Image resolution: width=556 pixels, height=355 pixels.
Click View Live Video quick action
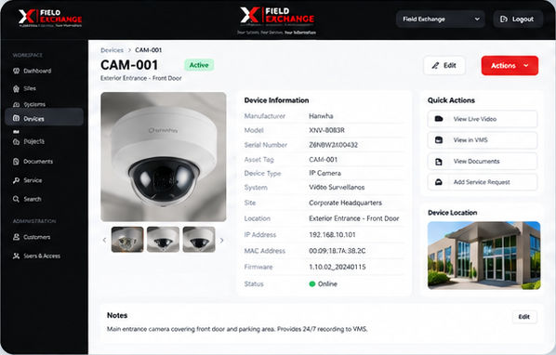point(483,119)
